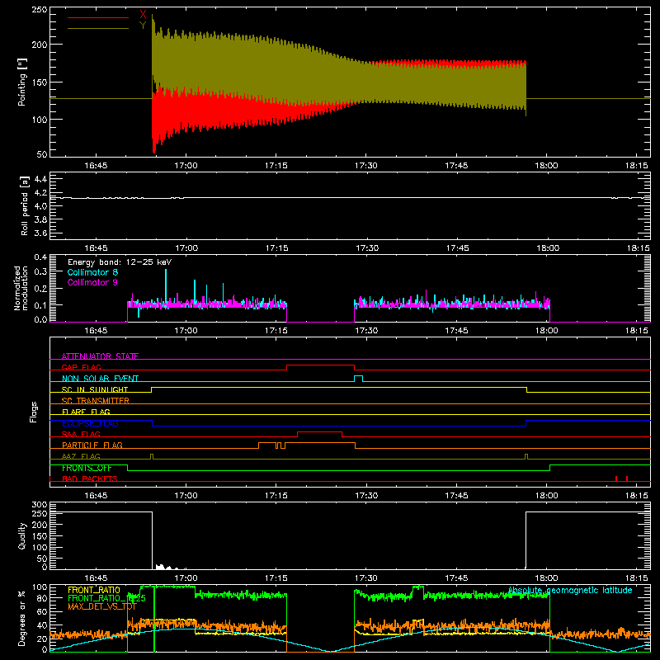Click the 17:15 tick label under modulation plot
This screenshot has height=660, width=660.
[x=276, y=331]
